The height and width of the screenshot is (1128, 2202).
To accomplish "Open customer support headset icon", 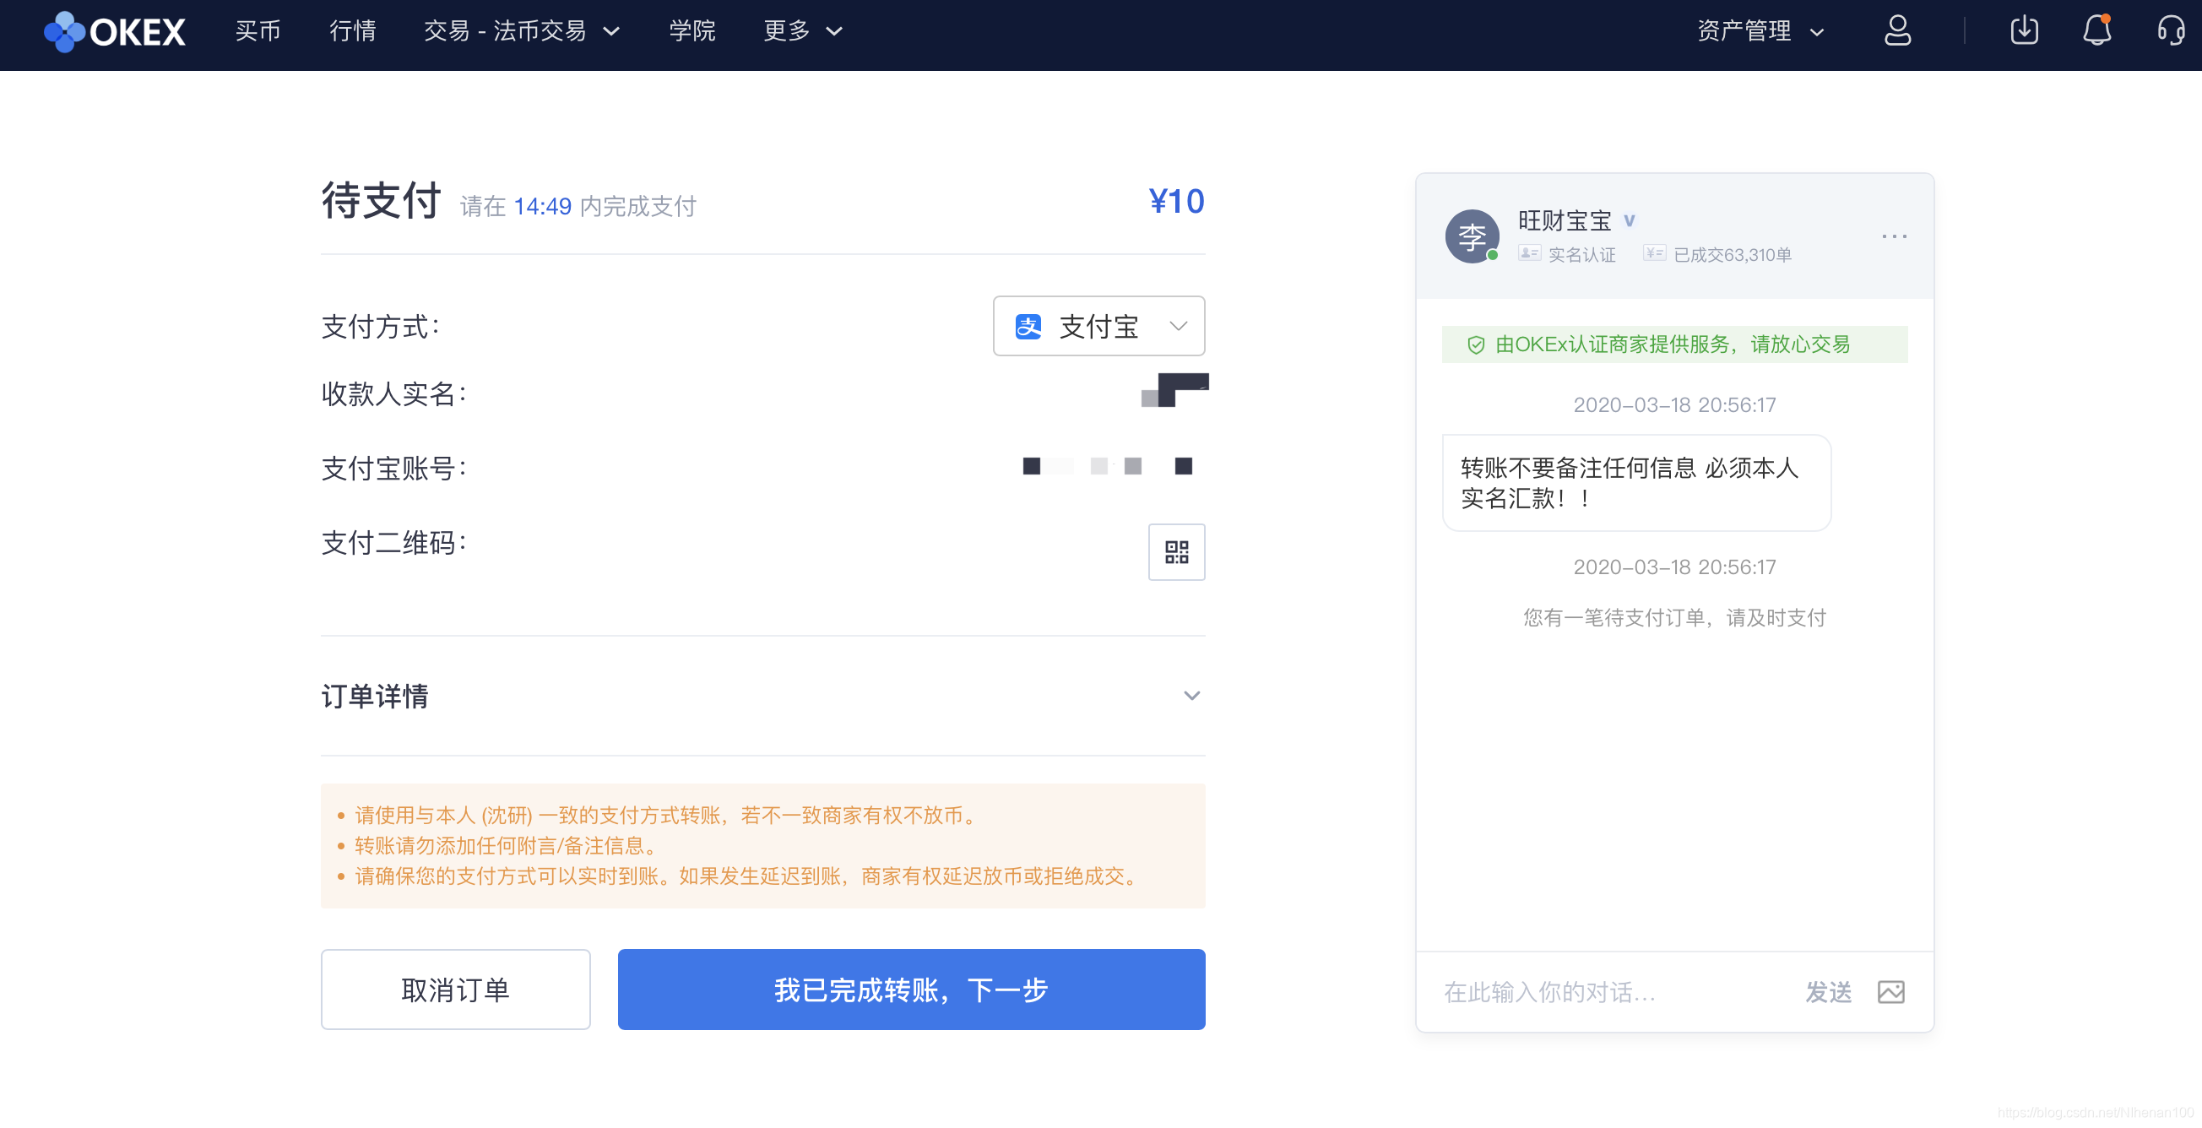I will (2170, 30).
